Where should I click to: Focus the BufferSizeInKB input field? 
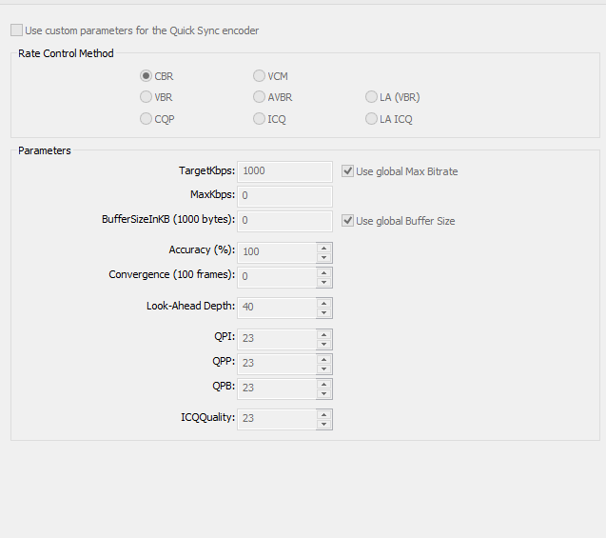[x=284, y=221]
